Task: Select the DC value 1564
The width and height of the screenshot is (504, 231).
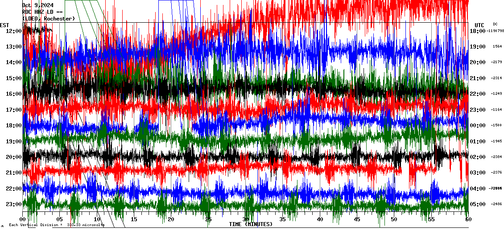Action: [497, 47]
